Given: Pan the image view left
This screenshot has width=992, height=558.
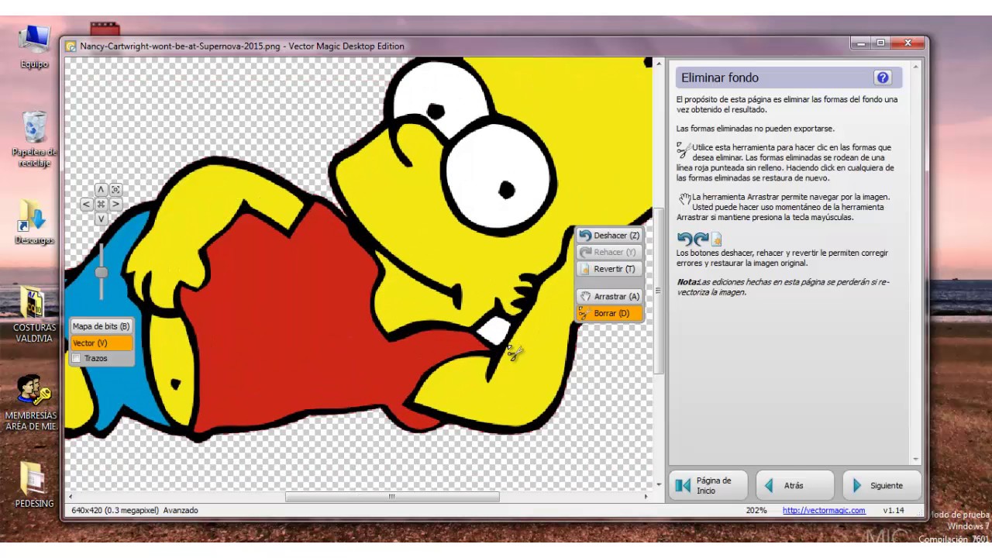Looking at the screenshot, I should click(x=86, y=205).
